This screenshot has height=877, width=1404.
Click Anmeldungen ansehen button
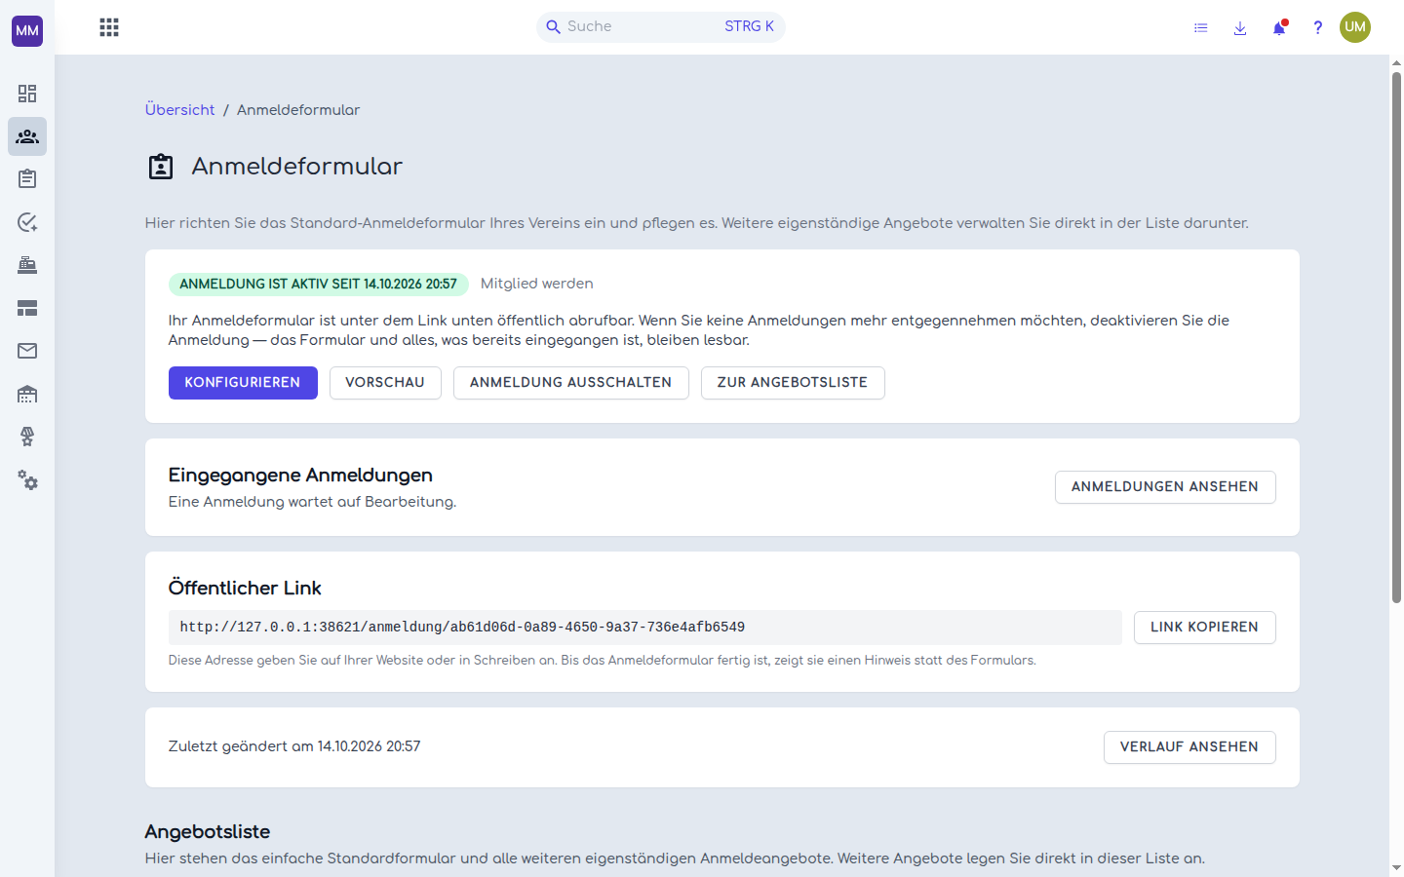click(1165, 487)
